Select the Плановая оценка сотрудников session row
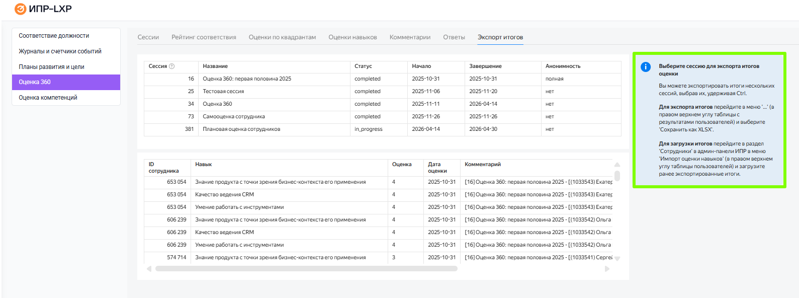The height and width of the screenshot is (298, 799). click(241, 129)
